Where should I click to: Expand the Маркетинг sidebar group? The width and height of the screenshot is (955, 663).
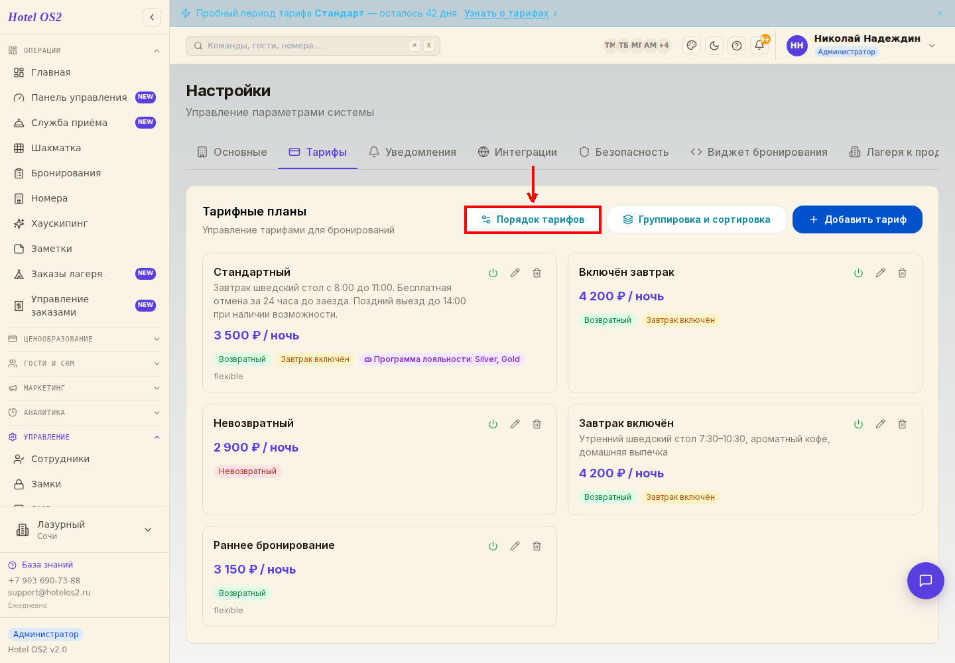[x=84, y=388]
